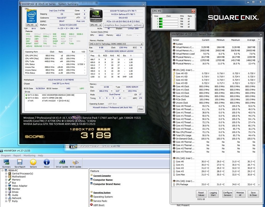Select Video Adapter in the device tree
This screenshot has width=265, height=207.
coord(19,186)
